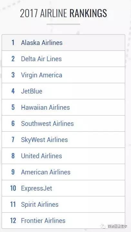The height and width of the screenshot is (232, 131).
Task: Click rank number 7
Action: click(x=13, y=139)
